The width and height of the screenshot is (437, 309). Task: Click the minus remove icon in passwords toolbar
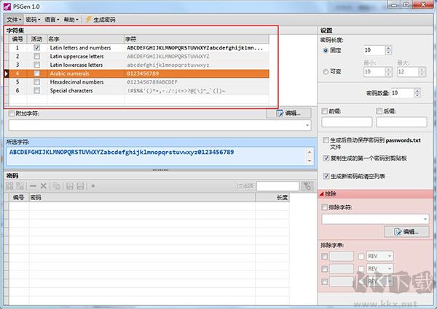(33, 186)
